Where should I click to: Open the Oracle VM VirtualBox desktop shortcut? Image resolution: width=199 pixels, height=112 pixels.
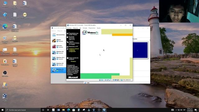[5, 97]
